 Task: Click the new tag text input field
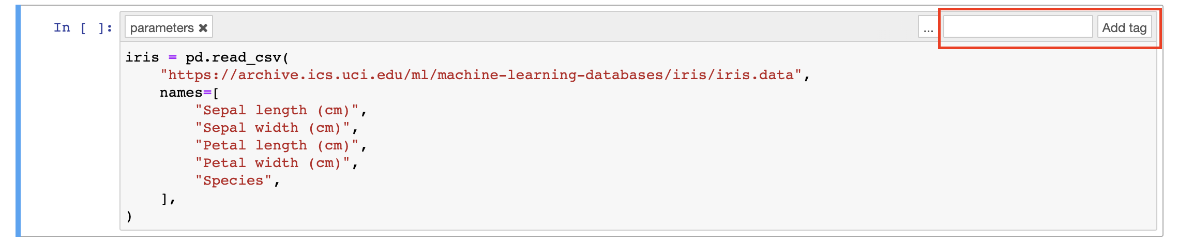[x=1017, y=27]
